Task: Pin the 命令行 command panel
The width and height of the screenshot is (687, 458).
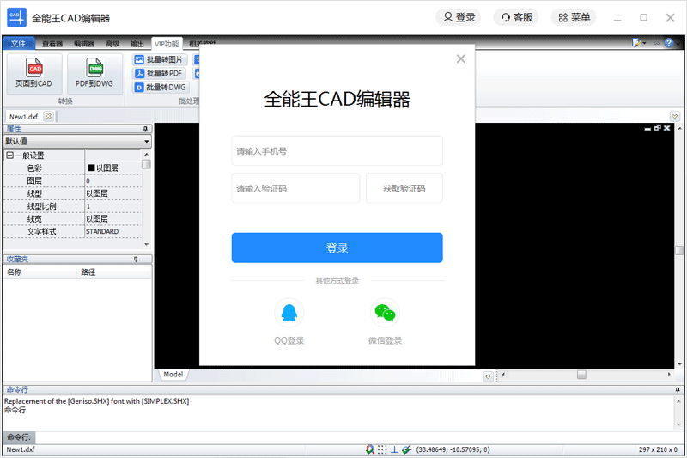Action: 678,389
